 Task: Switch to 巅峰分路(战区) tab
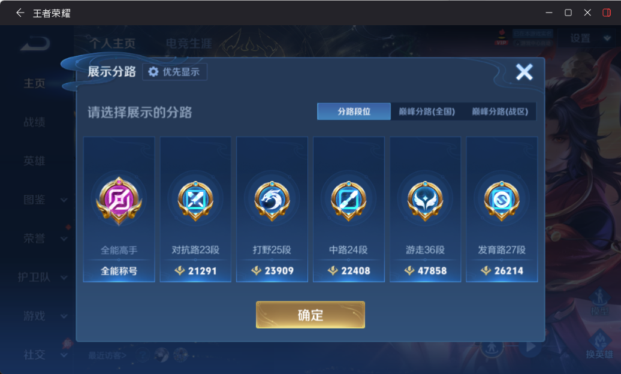pos(500,111)
